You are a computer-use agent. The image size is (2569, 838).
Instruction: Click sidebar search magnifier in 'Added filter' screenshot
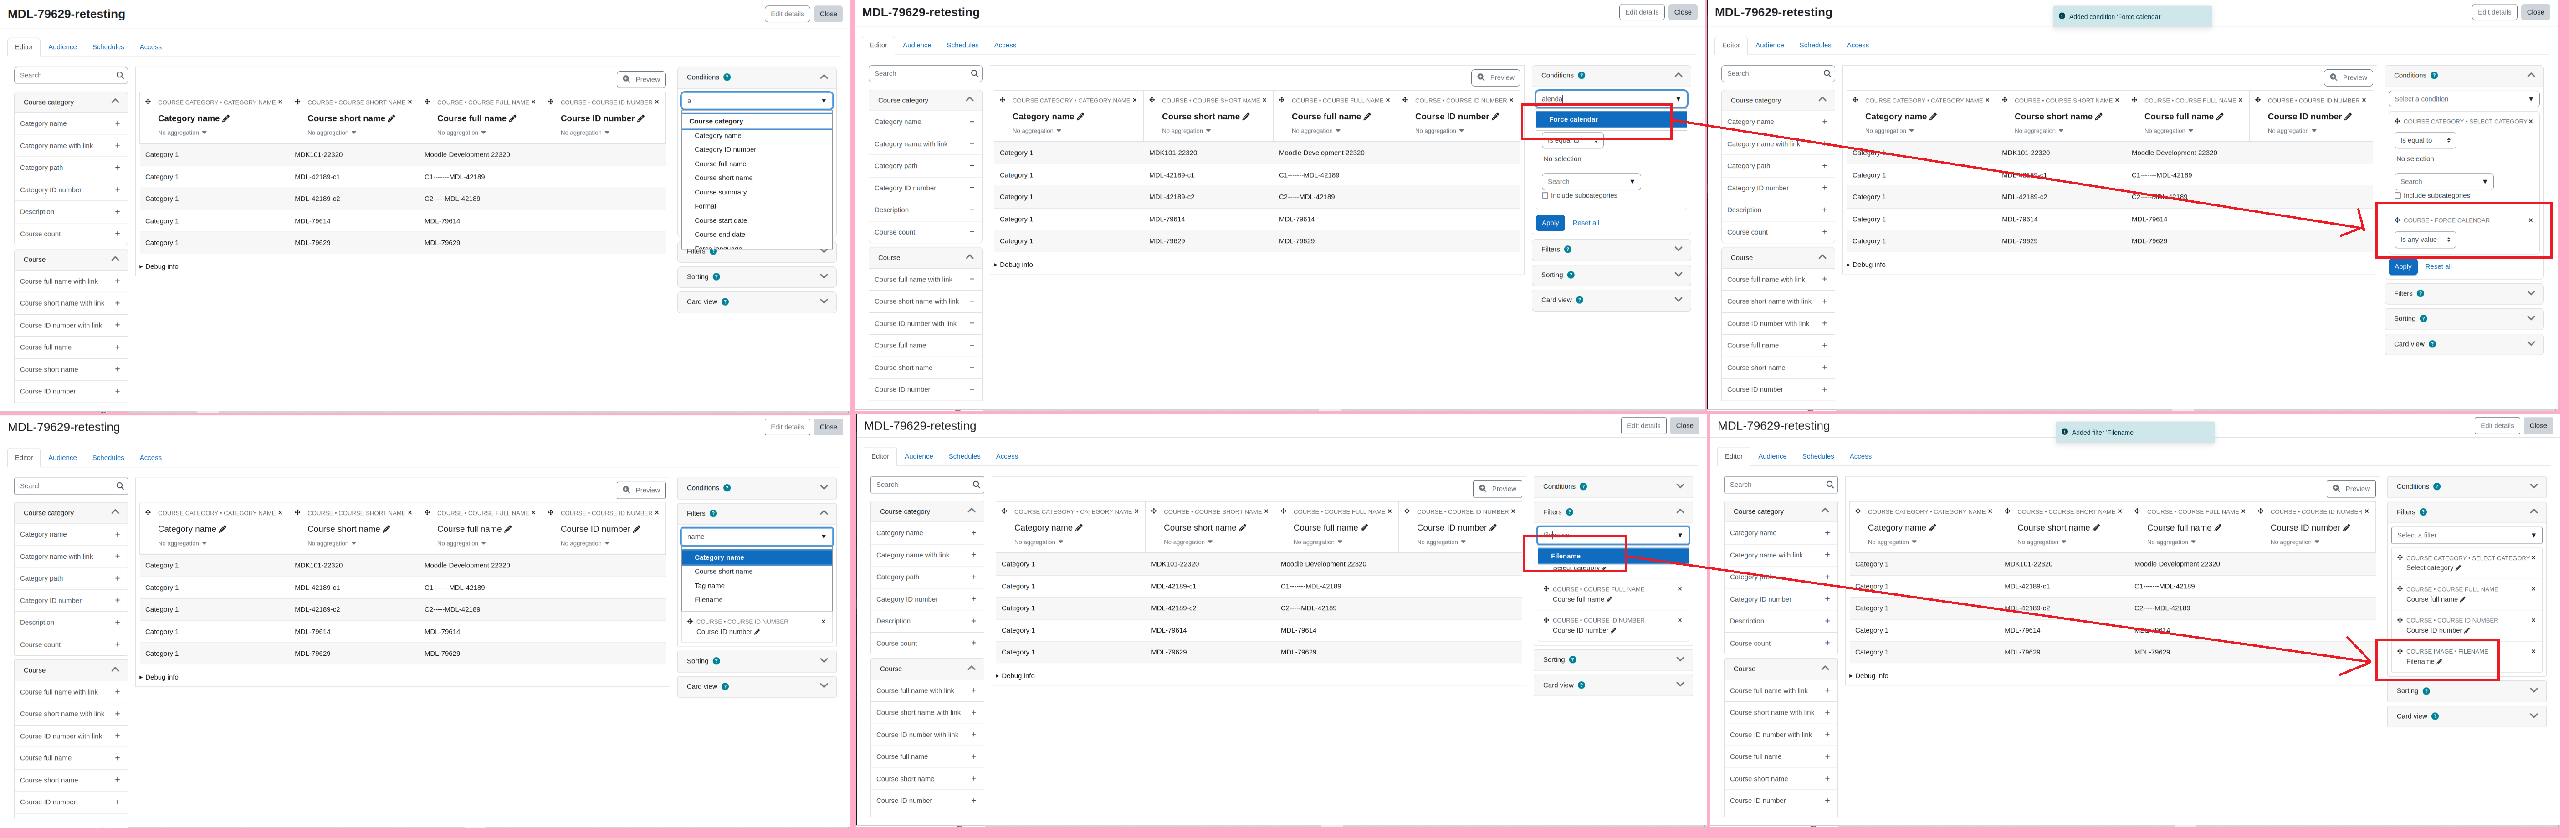(x=1830, y=485)
